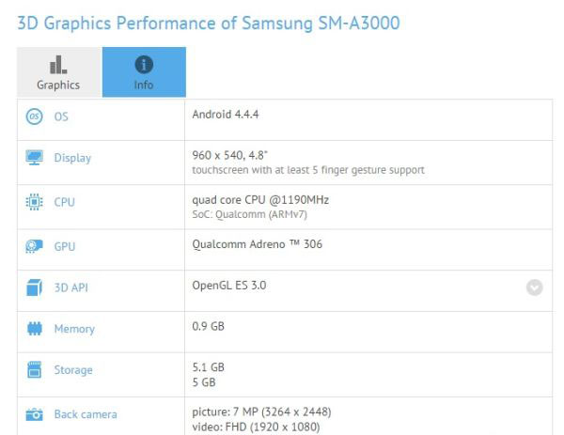Click the Display monitor icon
564x435 pixels.
pos(34,158)
